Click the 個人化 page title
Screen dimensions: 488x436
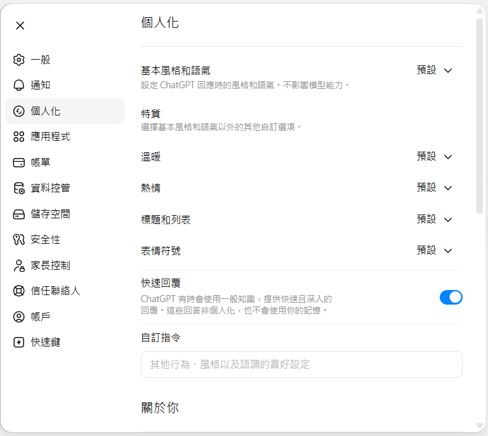pos(160,23)
